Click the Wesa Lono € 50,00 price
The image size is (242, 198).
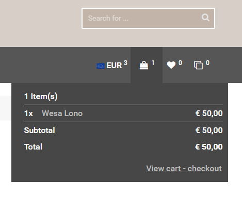point(209,113)
